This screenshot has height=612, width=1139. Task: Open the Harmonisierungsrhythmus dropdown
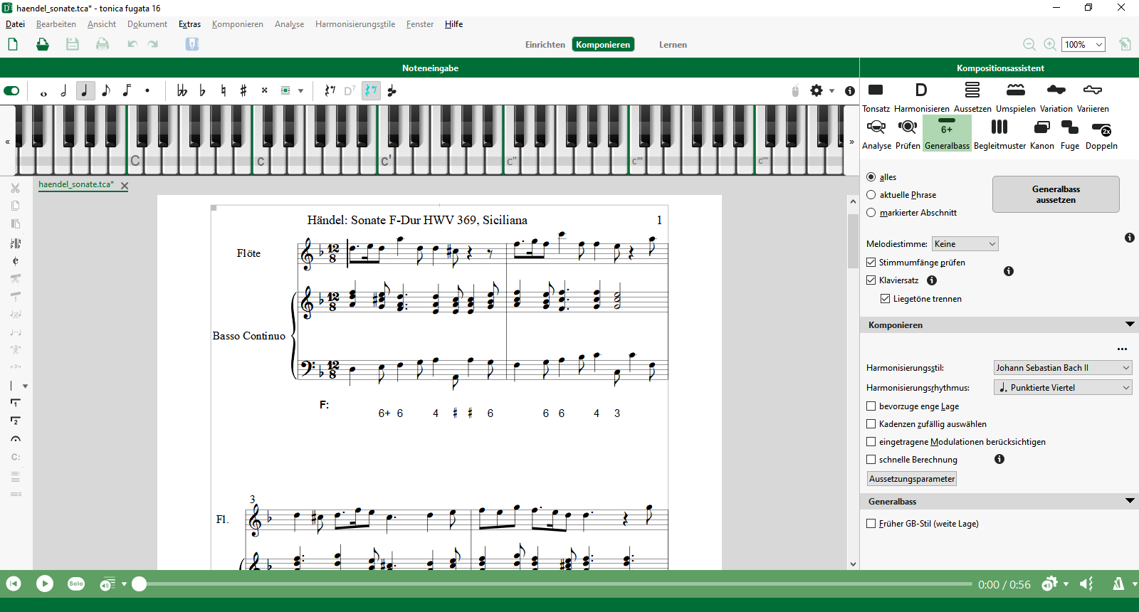click(x=1063, y=388)
